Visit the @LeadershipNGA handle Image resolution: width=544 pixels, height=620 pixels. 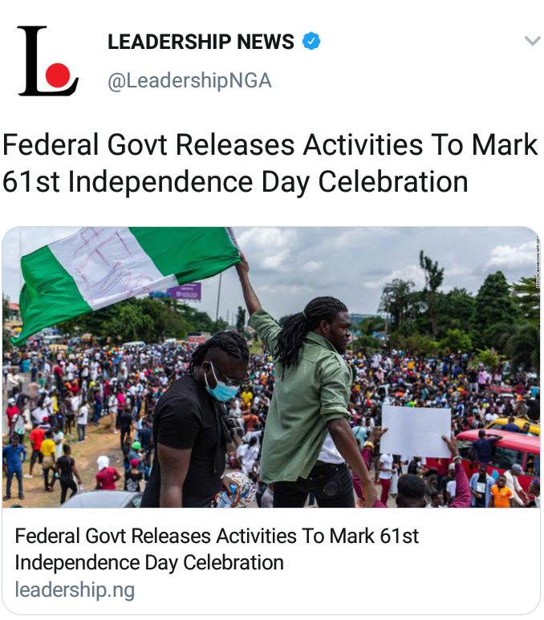pyautogui.click(x=189, y=81)
